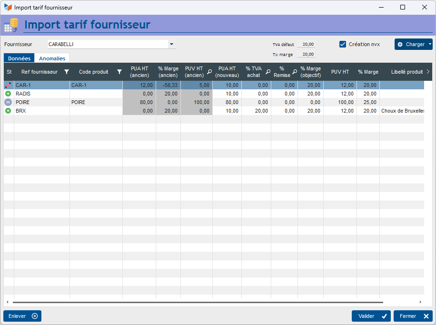This screenshot has height=325, width=436.
Task: Expand the Charger button arrow menu
Action: [430, 44]
